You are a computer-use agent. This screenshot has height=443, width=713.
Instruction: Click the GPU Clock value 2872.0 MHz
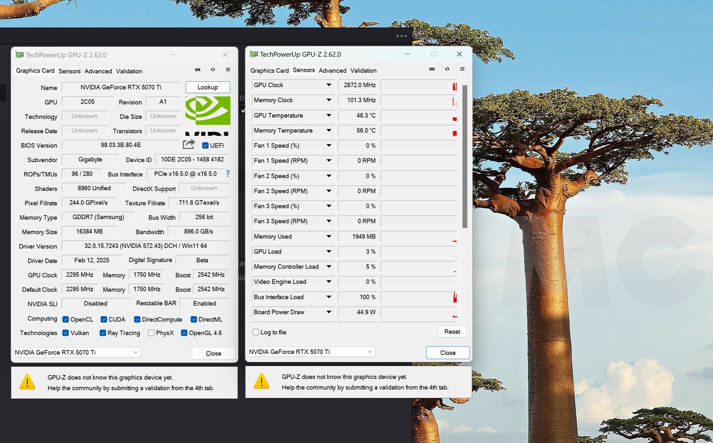point(358,85)
